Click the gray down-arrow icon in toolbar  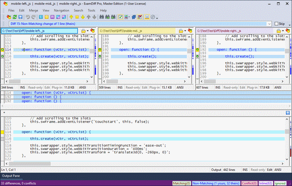(x=94, y=17)
